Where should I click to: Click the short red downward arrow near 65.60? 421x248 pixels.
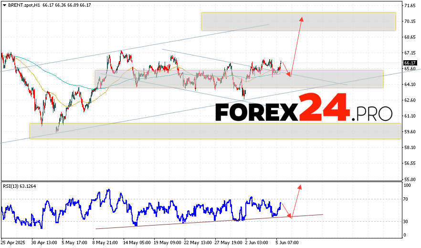point(288,74)
